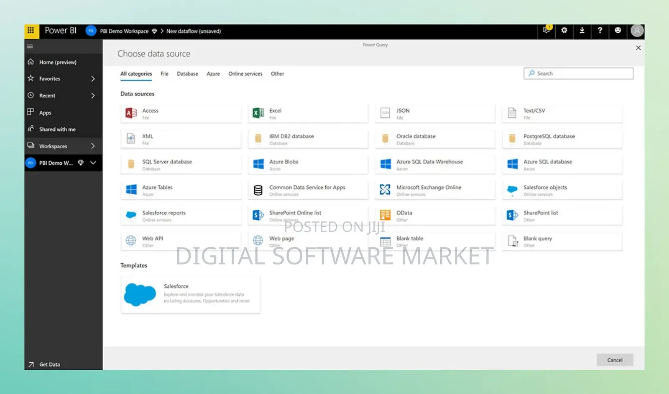Select Common Data Service for Apps icon
The width and height of the screenshot is (669, 394).
[258, 190]
